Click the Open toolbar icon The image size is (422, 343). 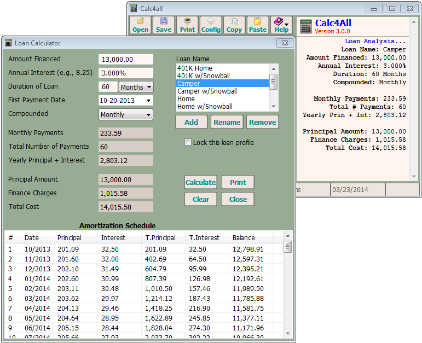140,25
